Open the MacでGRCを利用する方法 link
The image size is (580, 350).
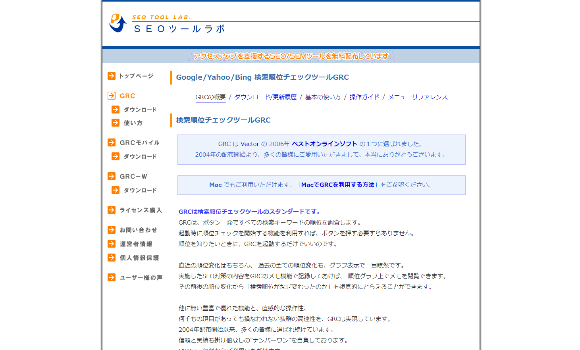pyautogui.click(x=337, y=185)
